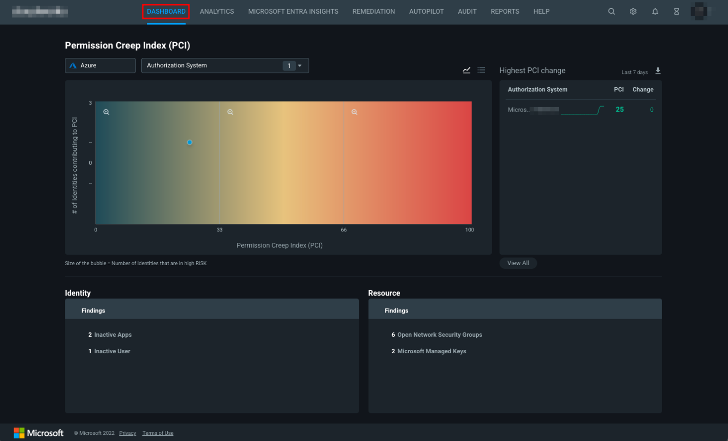Screen dimensions: 728x441
Task: Switch to the Remediation tab
Action: coord(373,11)
